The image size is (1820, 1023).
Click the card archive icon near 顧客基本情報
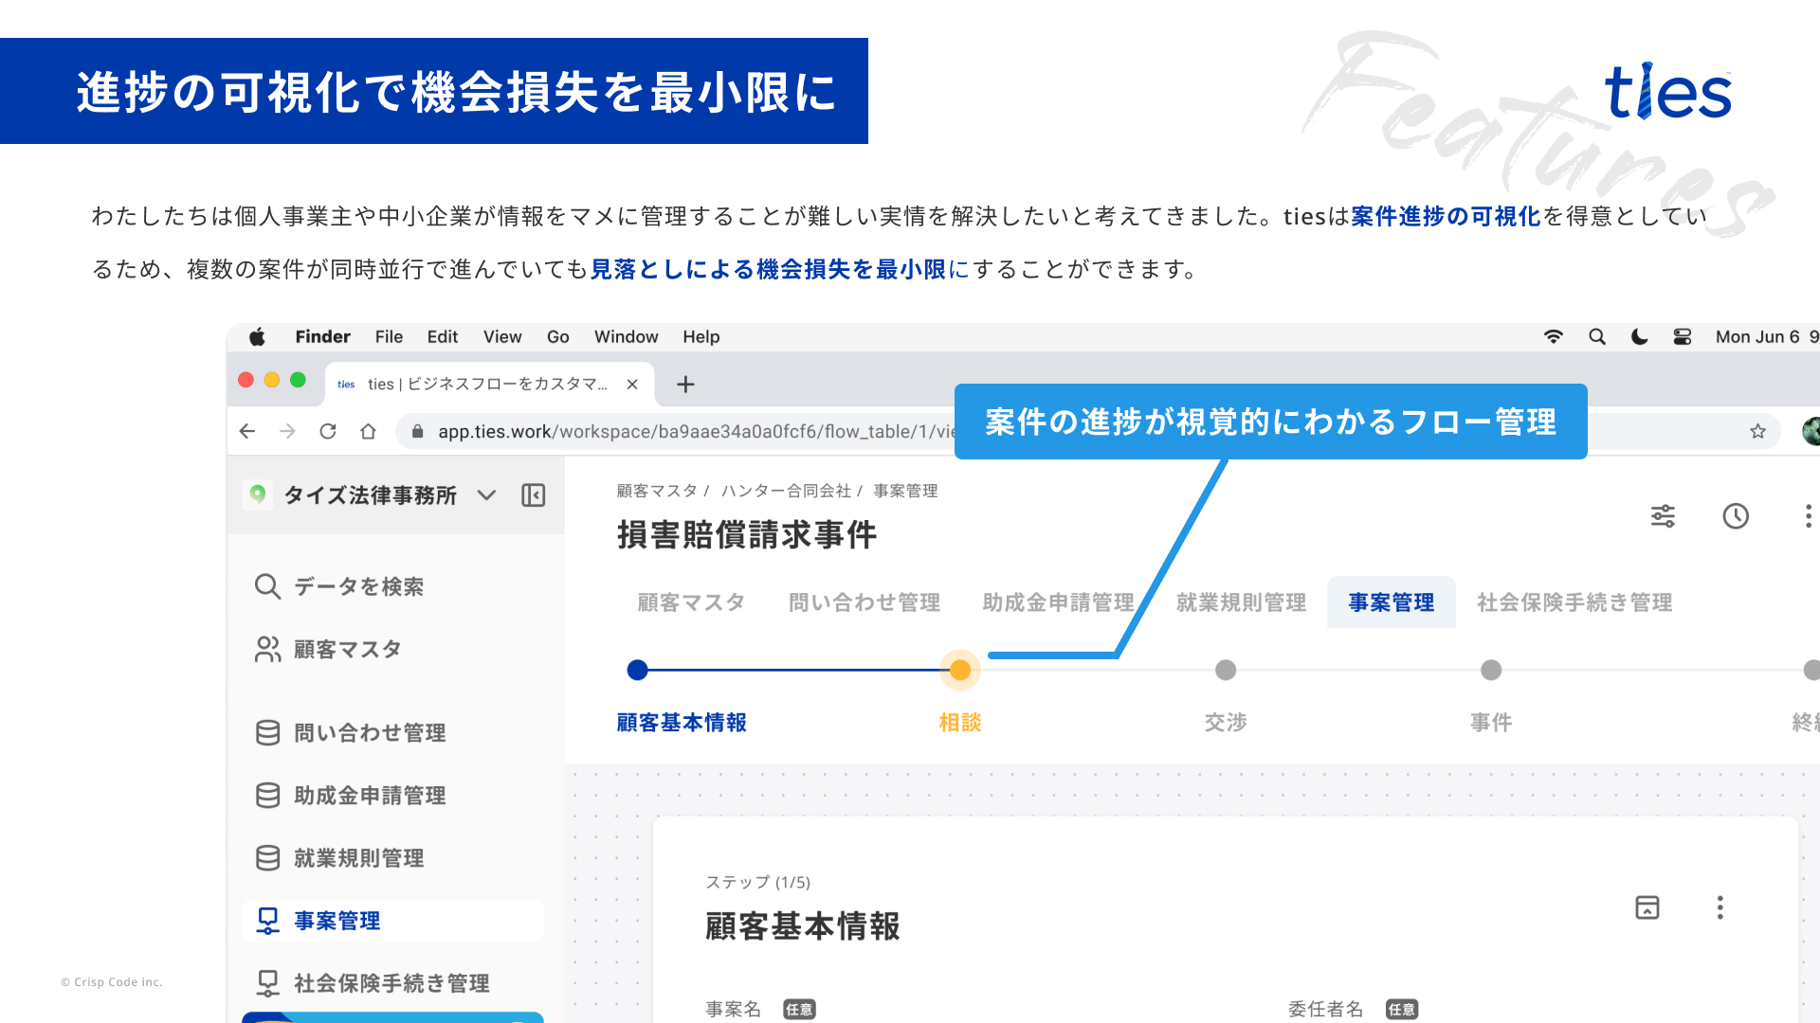1647,907
